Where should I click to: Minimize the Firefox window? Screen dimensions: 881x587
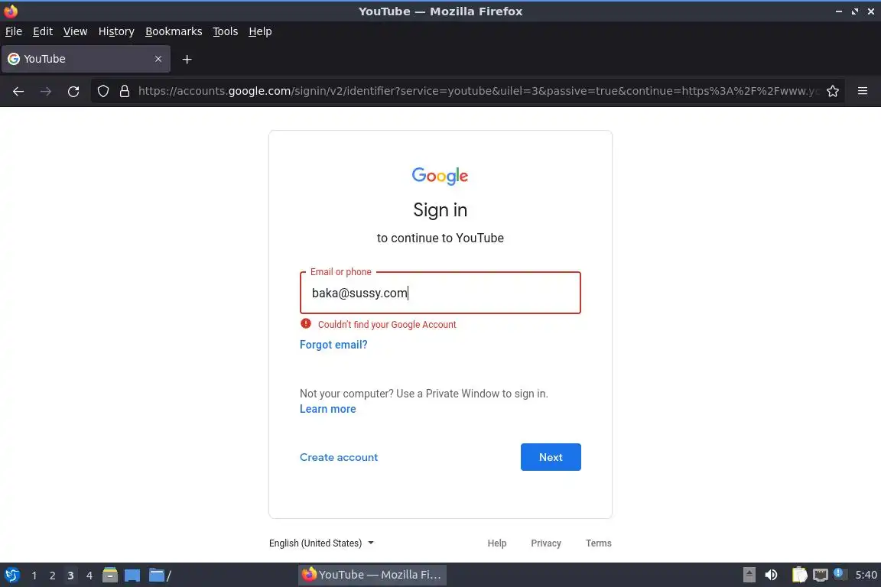[x=839, y=11]
